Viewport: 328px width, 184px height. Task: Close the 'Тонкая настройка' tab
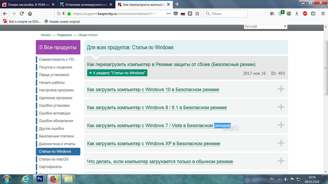53,4
